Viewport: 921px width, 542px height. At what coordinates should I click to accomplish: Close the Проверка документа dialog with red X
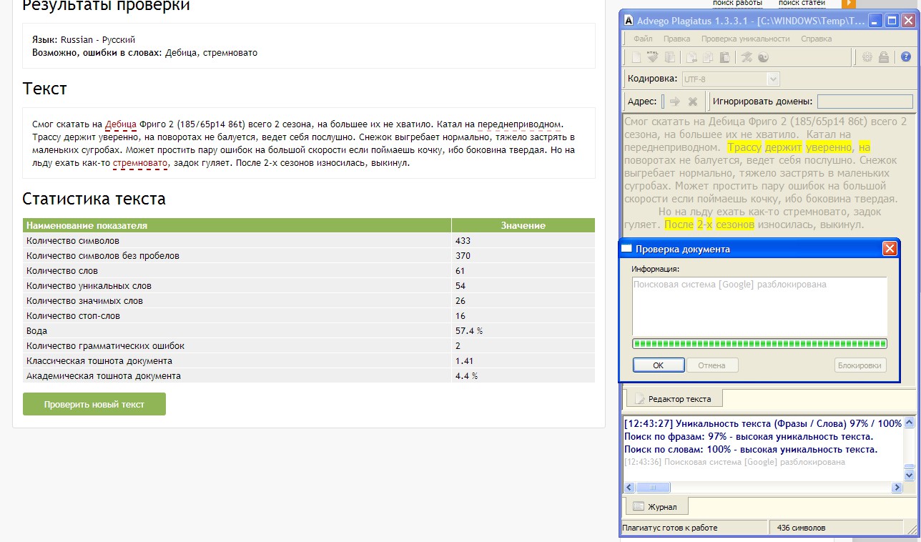click(x=890, y=249)
